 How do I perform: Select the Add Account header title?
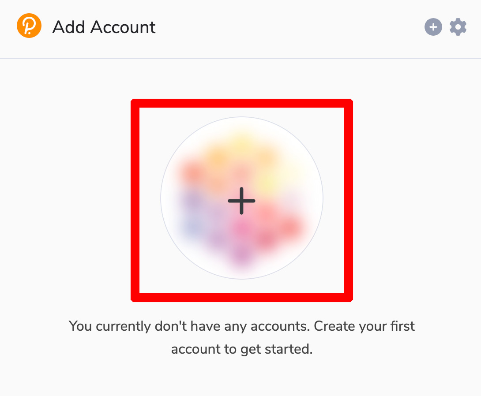[104, 27]
